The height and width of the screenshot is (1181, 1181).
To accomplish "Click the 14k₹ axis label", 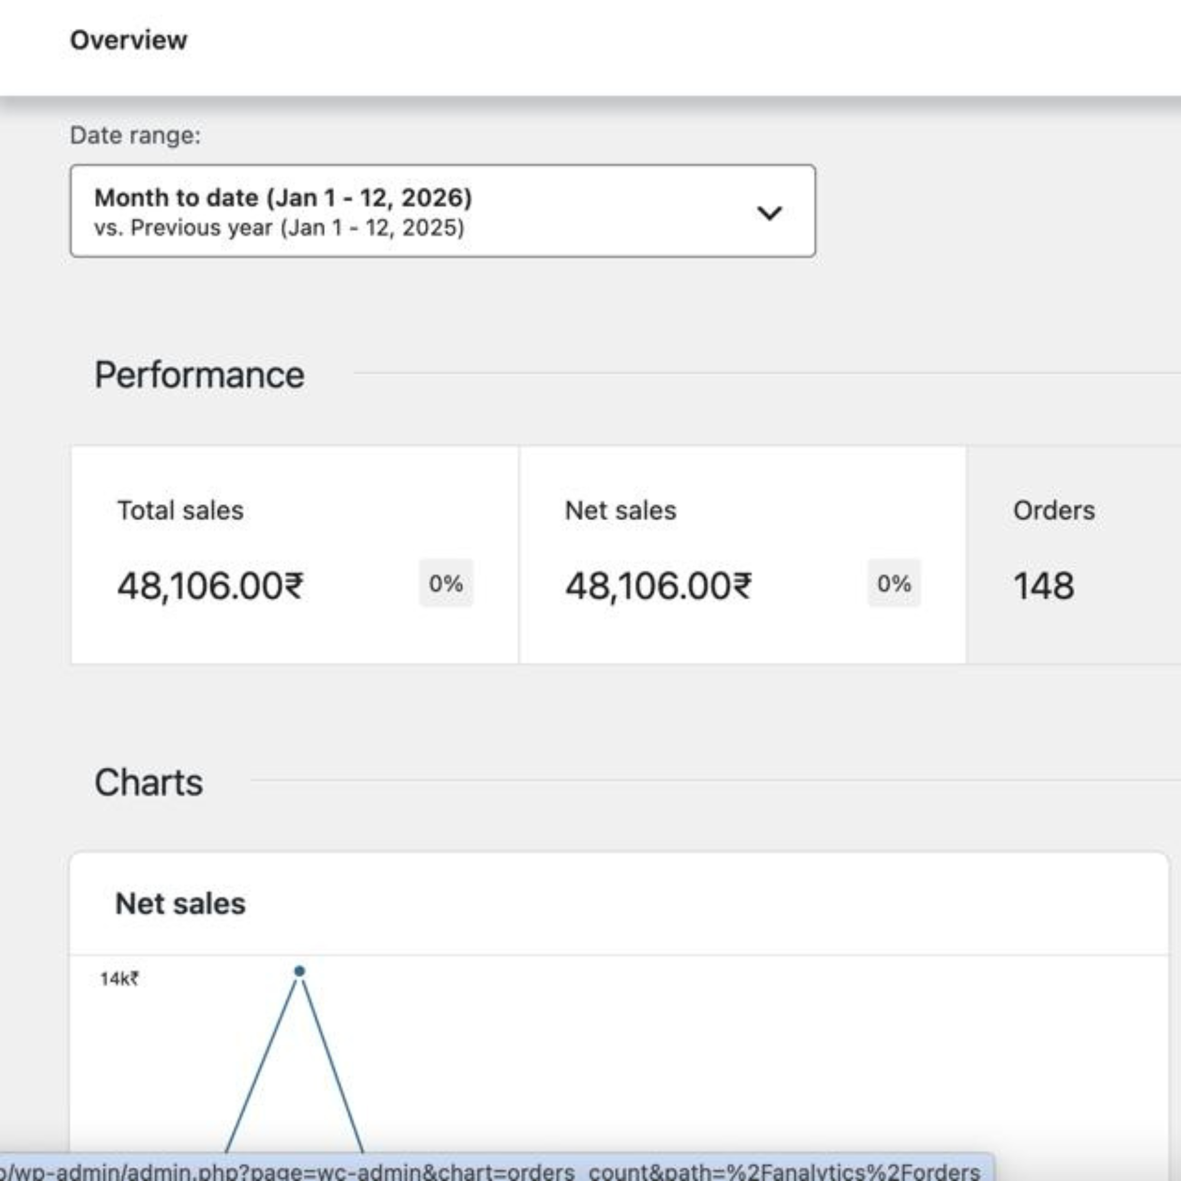I will [119, 978].
